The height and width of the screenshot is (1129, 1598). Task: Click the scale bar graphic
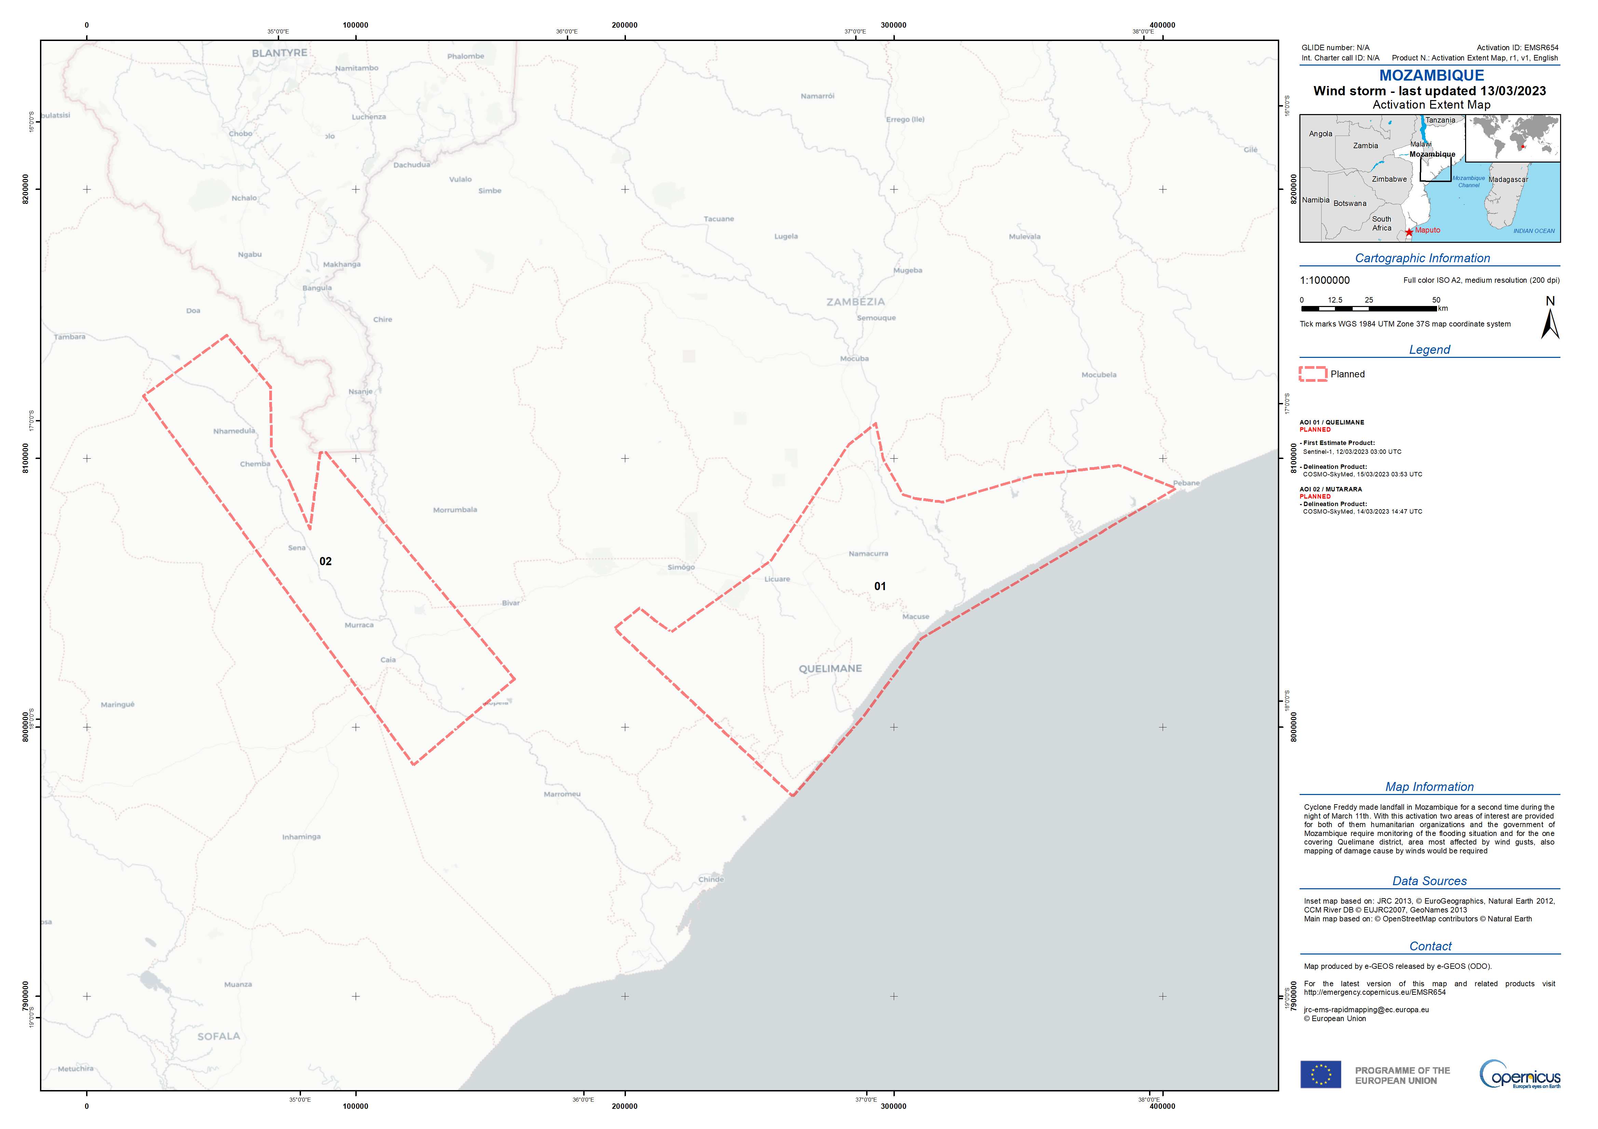(x=1368, y=308)
